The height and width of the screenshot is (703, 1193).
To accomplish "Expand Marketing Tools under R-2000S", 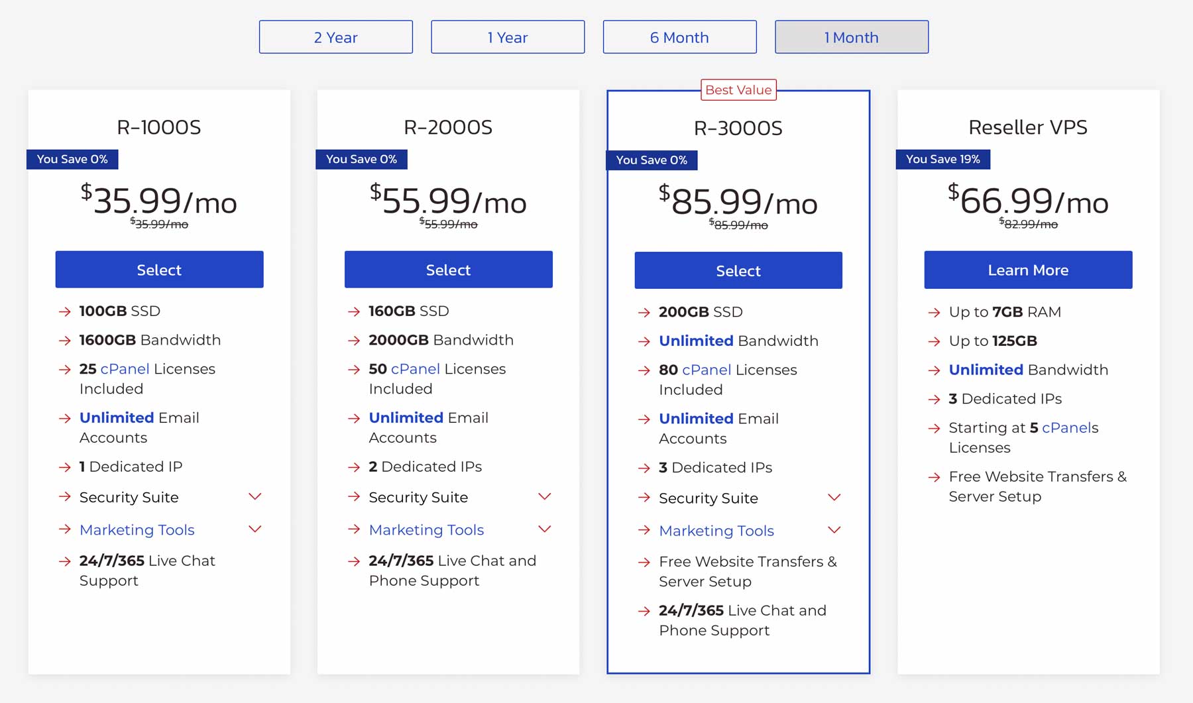I will pos(544,529).
